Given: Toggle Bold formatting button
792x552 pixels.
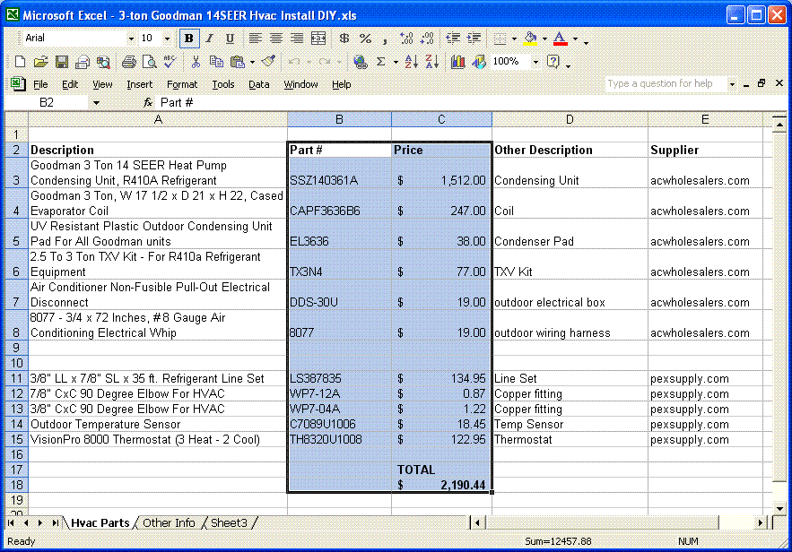Looking at the screenshot, I should 189,39.
